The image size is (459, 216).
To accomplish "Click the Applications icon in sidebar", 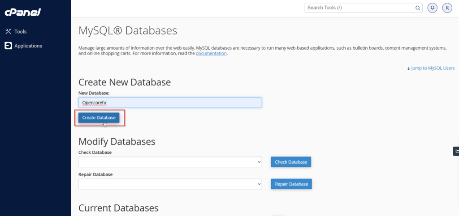I will [x=8, y=46].
